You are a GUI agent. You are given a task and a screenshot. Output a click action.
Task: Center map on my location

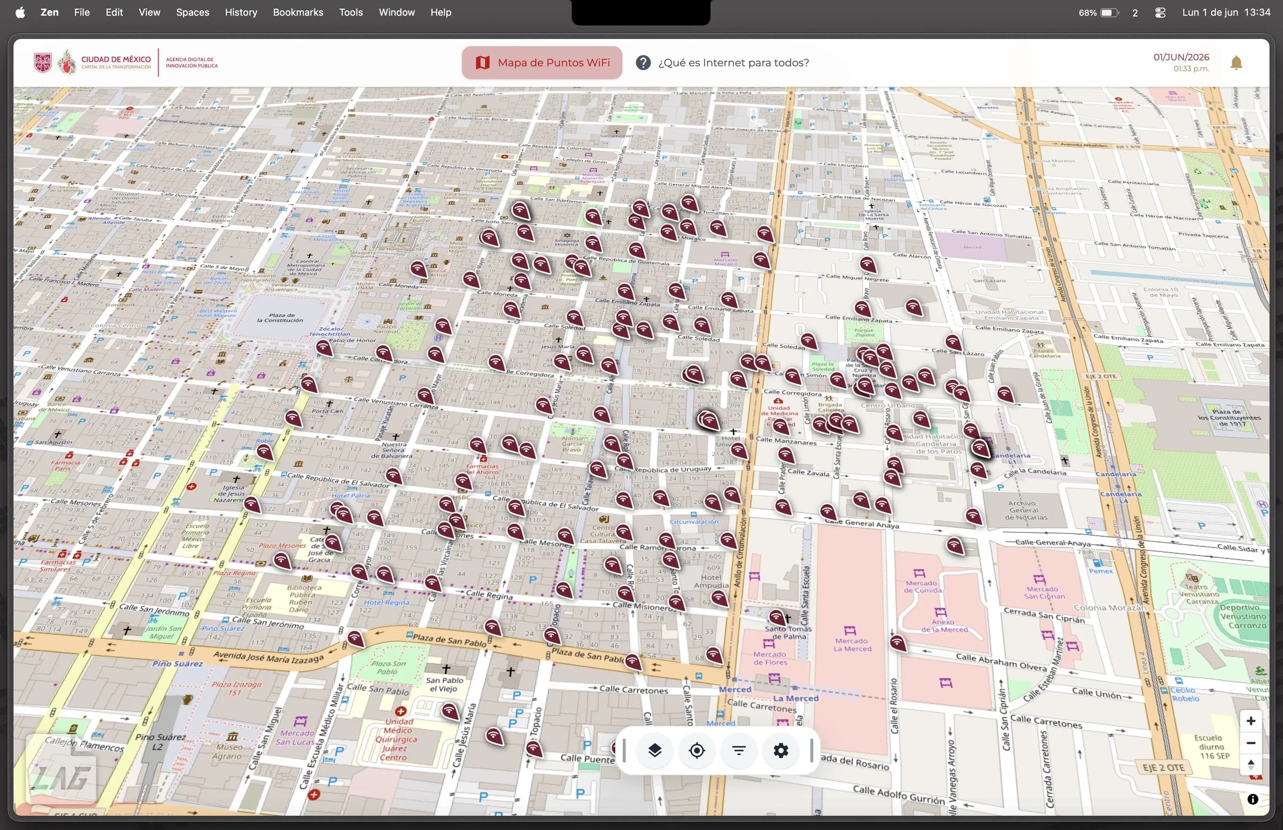[697, 750]
